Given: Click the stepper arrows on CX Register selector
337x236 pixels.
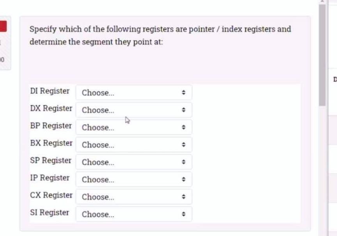Looking at the screenshot, I should 184,197.
